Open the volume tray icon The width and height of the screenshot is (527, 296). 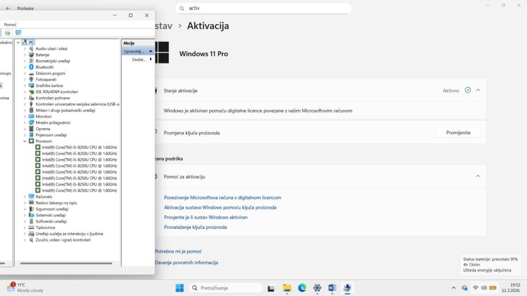point(483,288)
